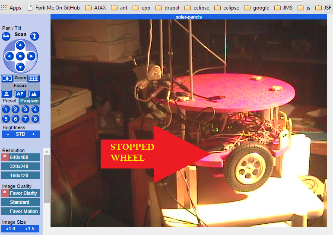
Task: Center camera home position button
Action: [x=20, y=56]
